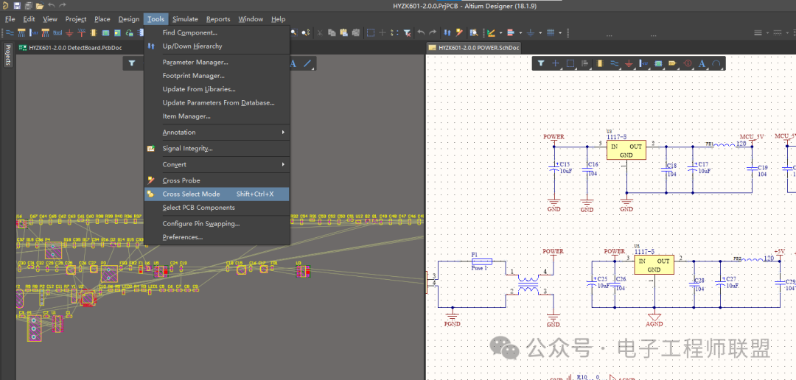Click the C25 10uF capacitor in the schematic
Viewport: 796px width, 380px height.
[596, 282]
